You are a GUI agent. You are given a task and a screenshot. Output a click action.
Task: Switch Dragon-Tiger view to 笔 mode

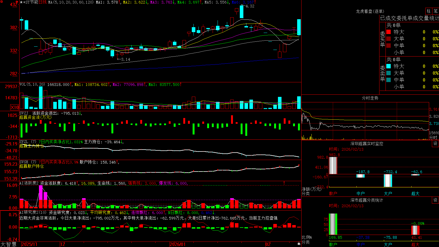point(435,11)
